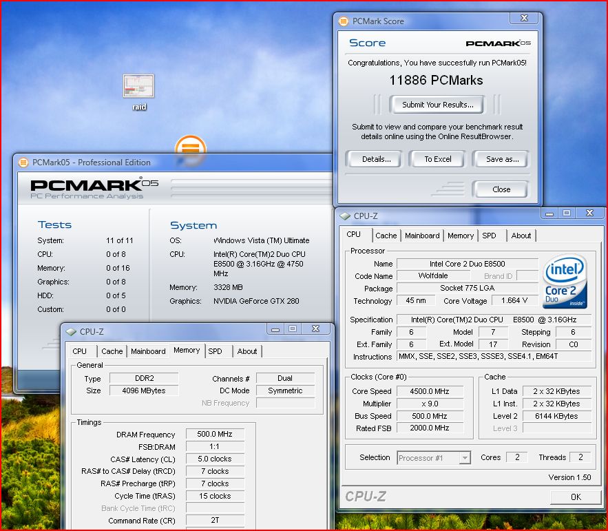Click the Channels # Dual value

click(285, 379)
